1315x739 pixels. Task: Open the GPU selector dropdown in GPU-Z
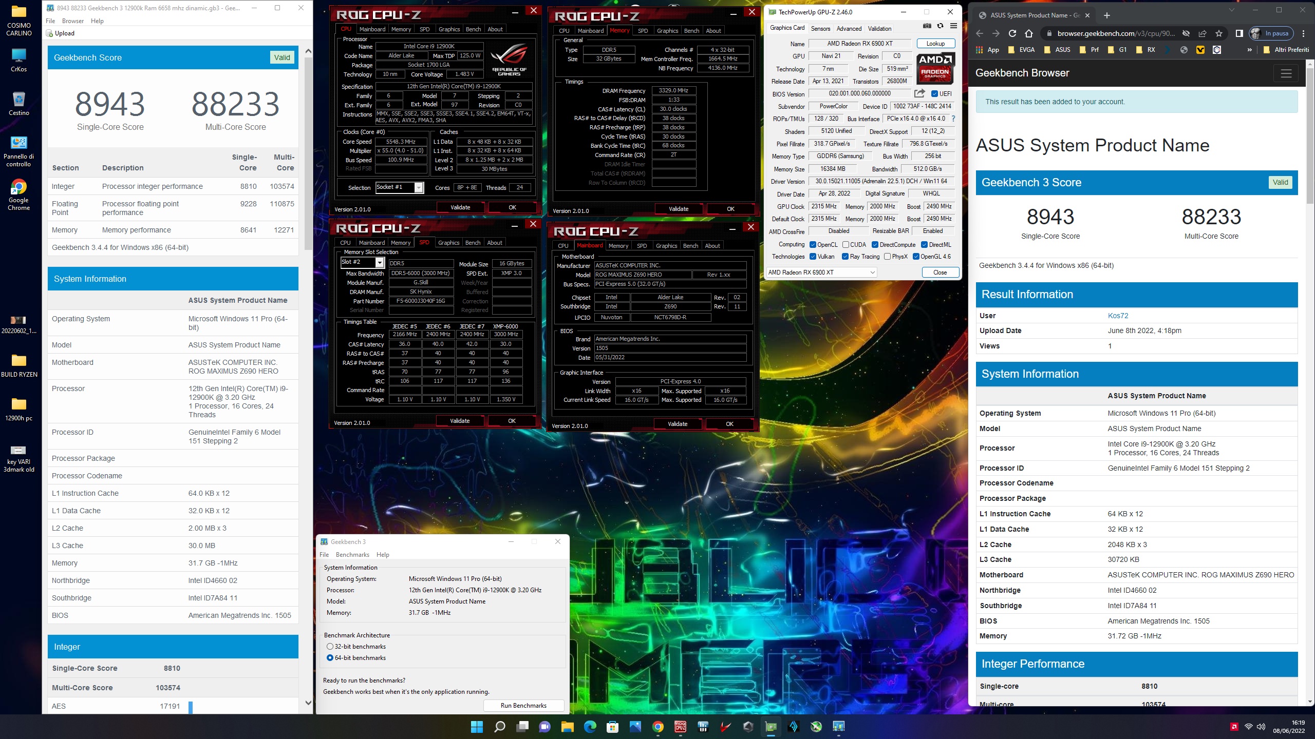[x=821, y=273]
